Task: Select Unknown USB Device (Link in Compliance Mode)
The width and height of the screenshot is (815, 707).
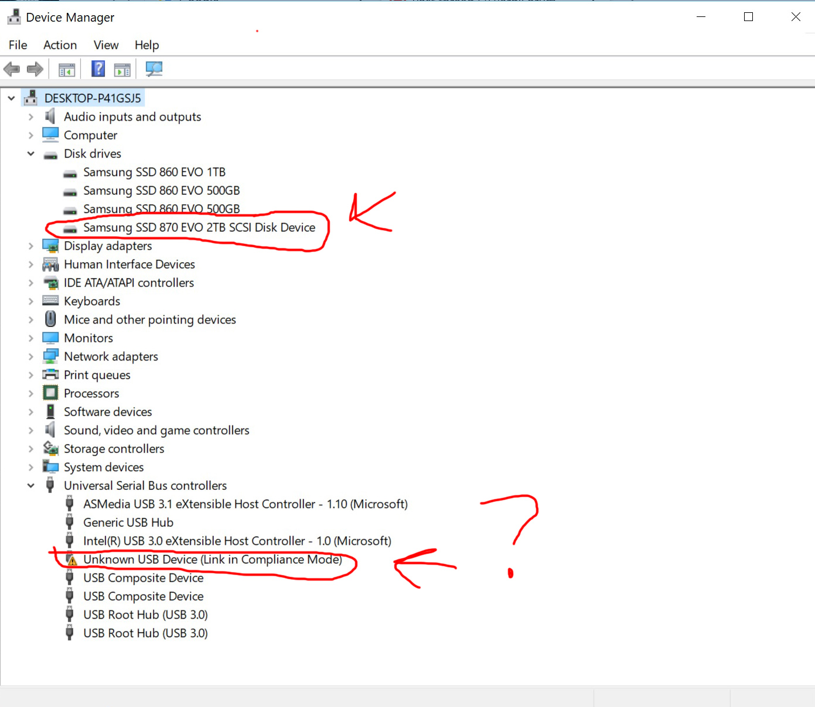Action: pyautogui.click(x=213, y=560)
